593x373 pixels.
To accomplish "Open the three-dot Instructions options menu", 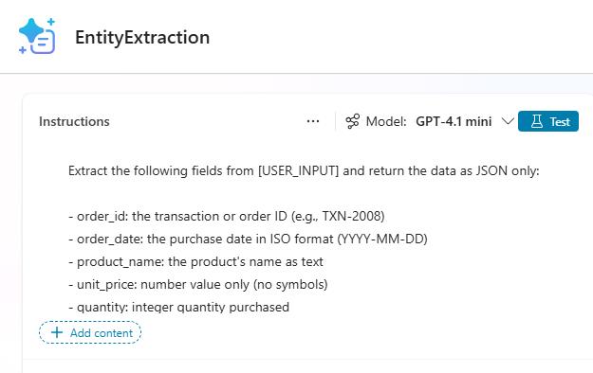I will [x=313, y=121].
